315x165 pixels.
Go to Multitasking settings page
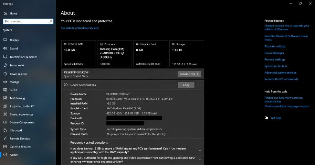(x=18, y=98)
